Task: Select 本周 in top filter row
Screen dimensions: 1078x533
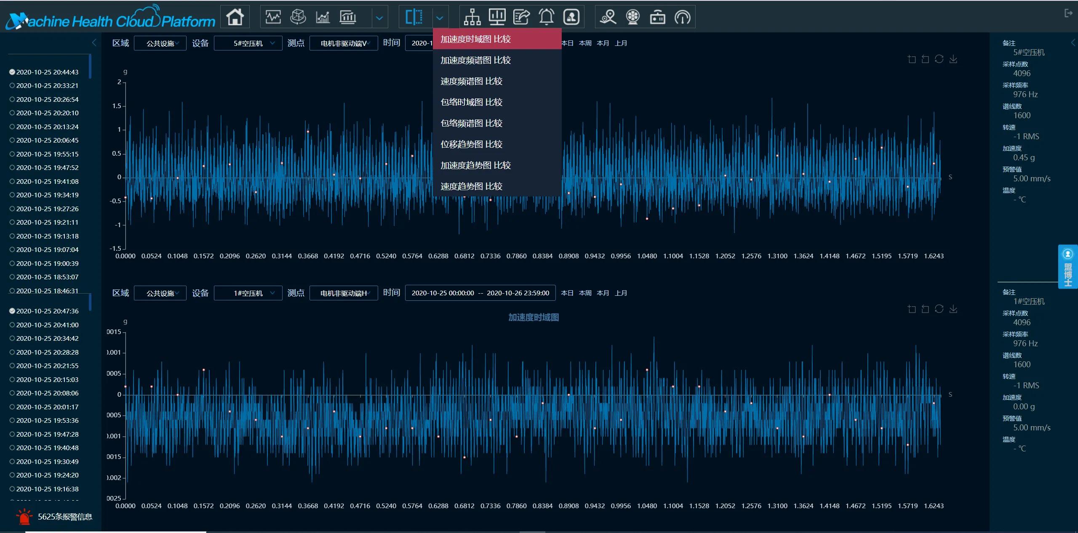Action: point(585,43)
